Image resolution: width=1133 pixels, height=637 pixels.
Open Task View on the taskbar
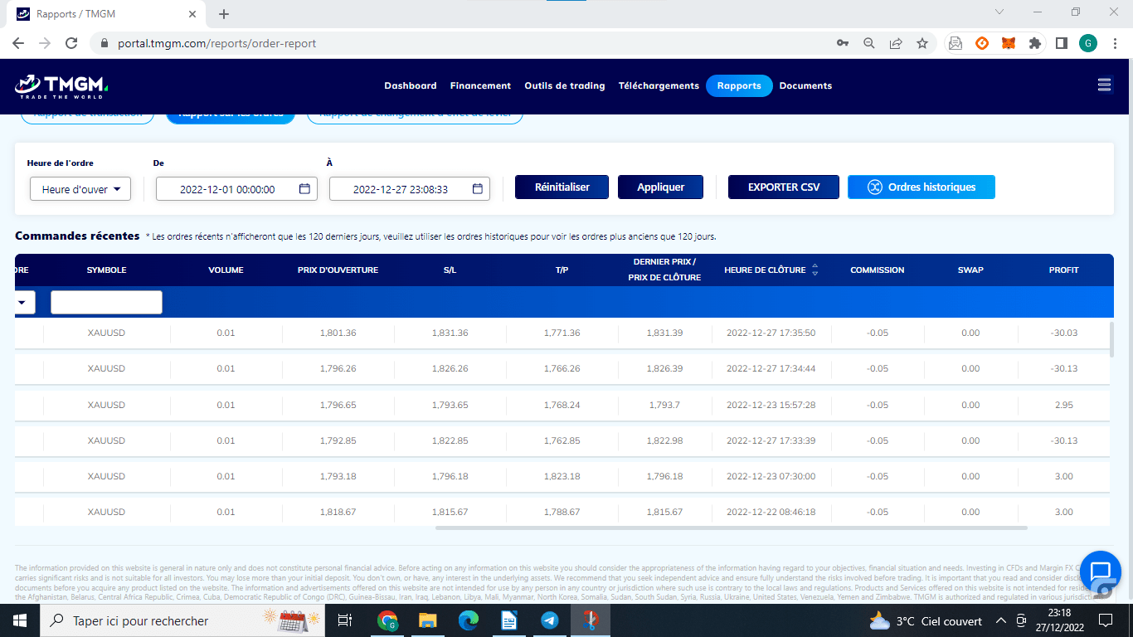click(346, 620)
